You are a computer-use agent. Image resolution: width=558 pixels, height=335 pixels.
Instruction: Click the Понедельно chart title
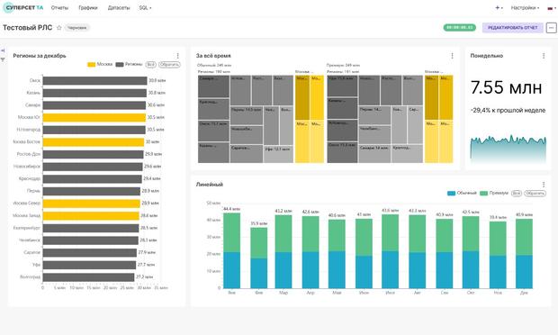coord(487,56)
